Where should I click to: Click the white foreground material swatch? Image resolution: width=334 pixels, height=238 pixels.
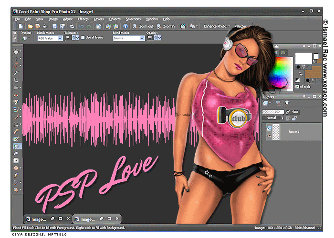point(303,58)
